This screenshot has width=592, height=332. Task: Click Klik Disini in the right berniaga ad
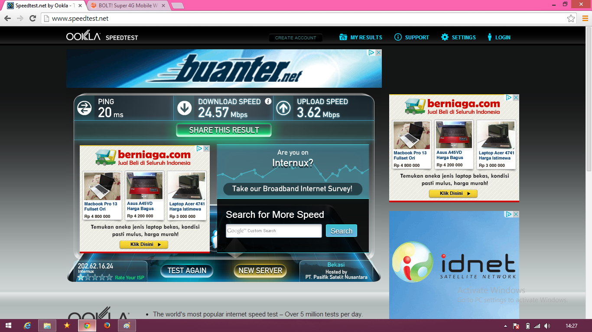pos(453,193)
